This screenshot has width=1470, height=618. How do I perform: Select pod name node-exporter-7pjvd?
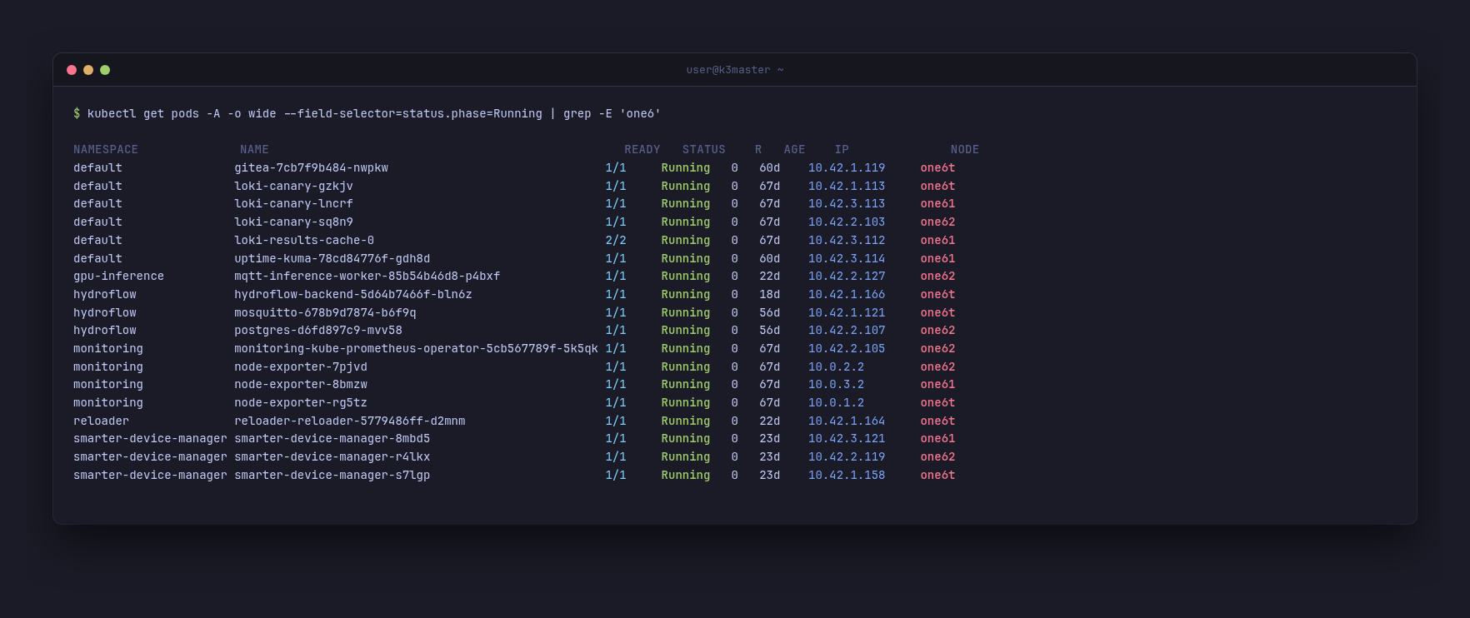point(301,367)
